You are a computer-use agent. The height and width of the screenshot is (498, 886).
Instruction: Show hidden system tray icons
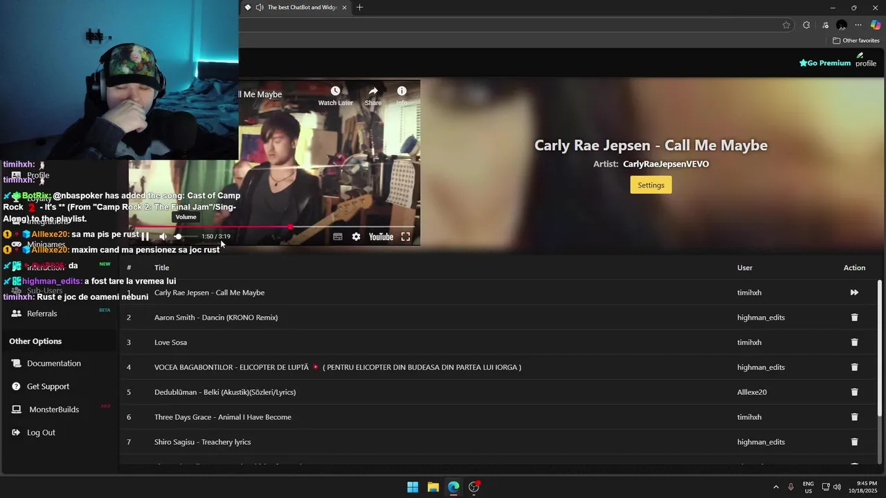tap(776, 487)
